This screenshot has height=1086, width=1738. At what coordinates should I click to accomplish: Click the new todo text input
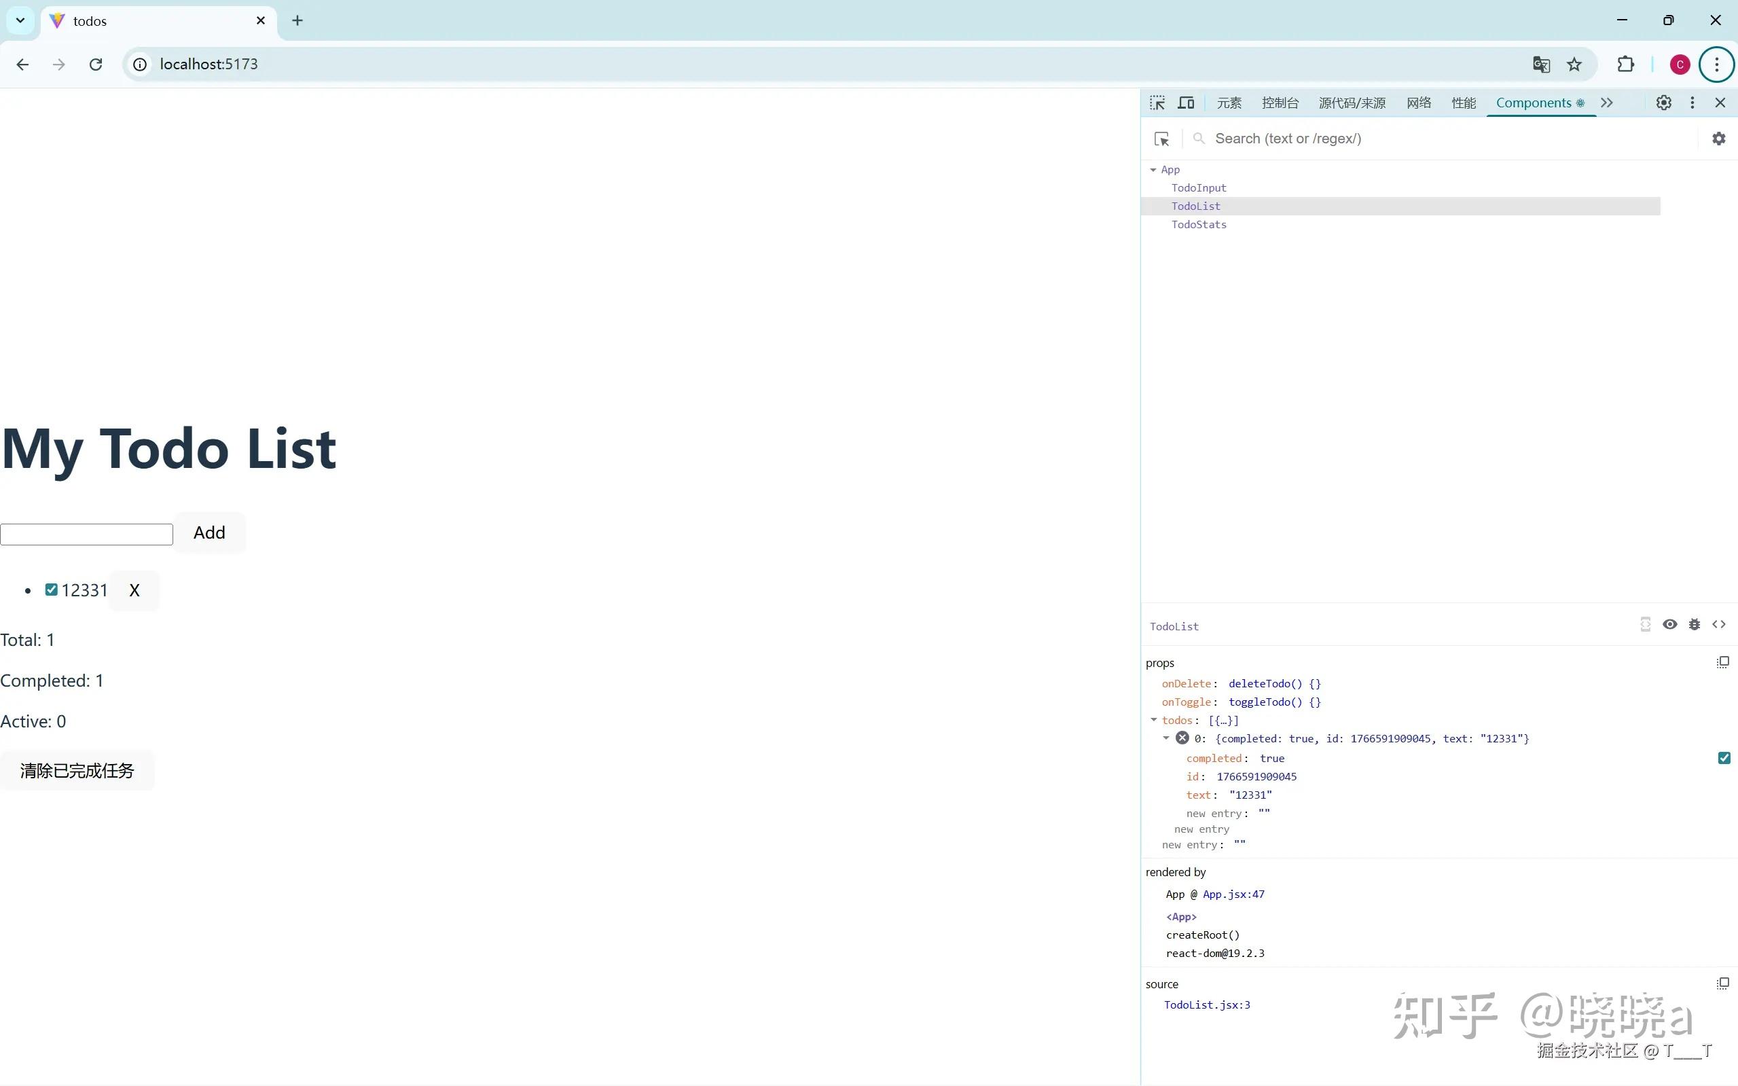[86, 535]
